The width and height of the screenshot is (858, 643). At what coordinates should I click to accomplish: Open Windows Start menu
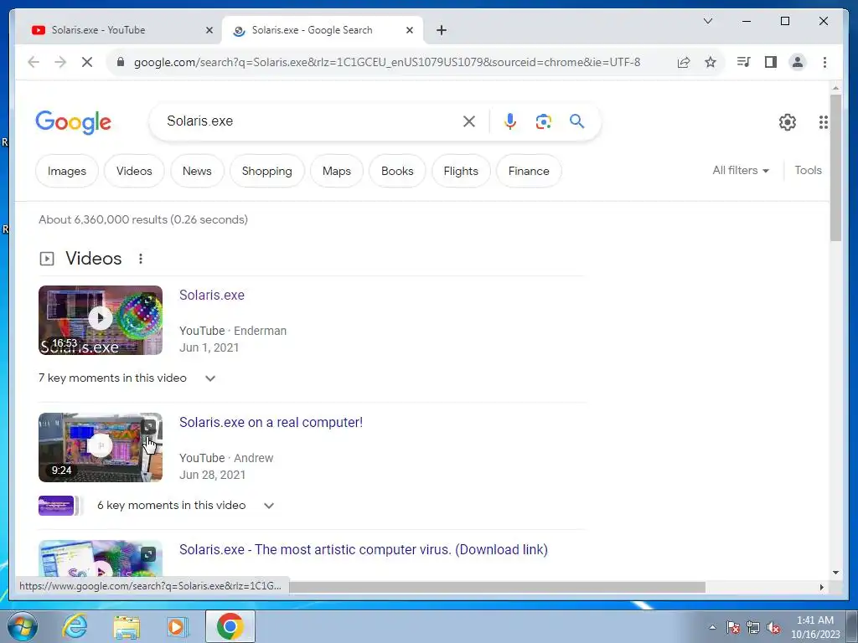pyautogui.click(x=23, y=626)
